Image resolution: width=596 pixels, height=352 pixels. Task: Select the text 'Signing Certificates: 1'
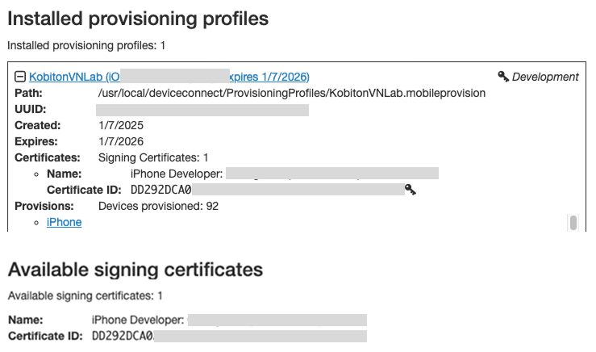(153, 157)
